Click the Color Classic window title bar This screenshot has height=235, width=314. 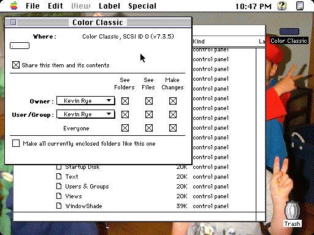[x=98, y=22]
